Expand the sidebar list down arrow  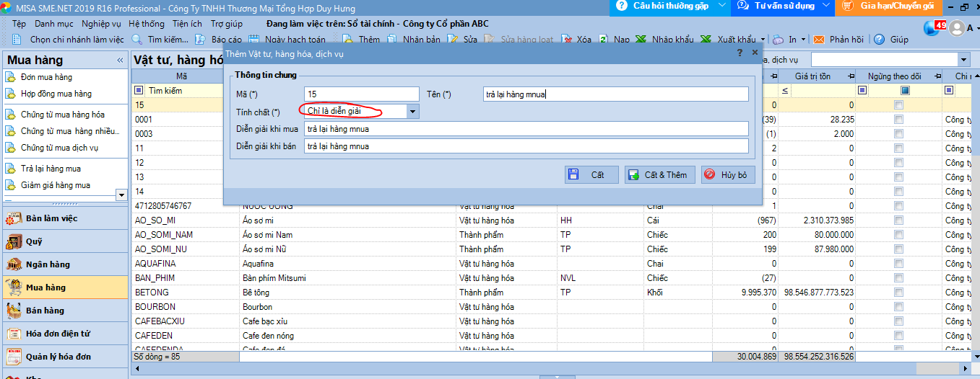click(x=121, y=195)
